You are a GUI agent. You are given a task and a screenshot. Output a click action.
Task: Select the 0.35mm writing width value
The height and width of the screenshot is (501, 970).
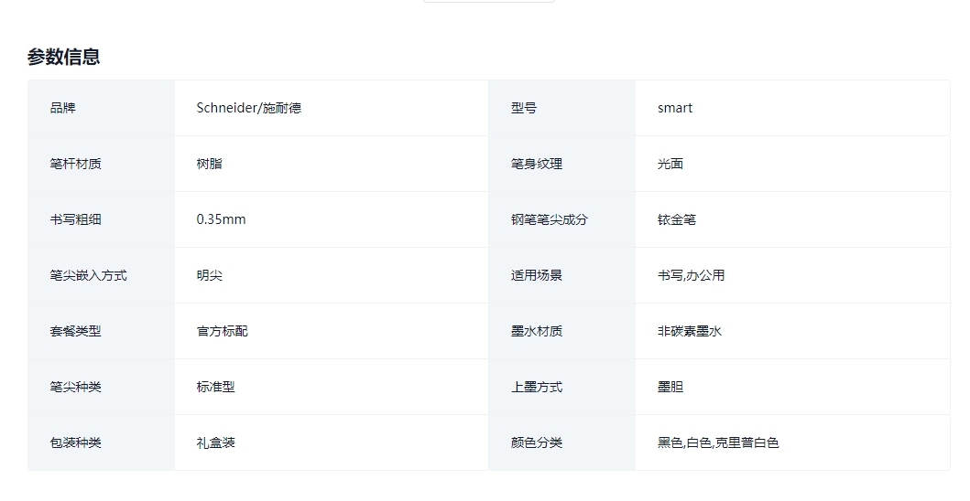(x=221, y=219)
